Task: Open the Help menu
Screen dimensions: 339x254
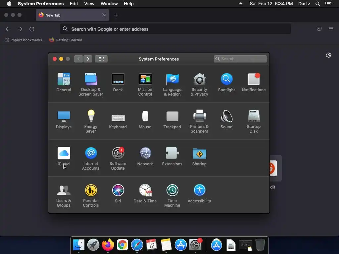Action: [129, 4]
